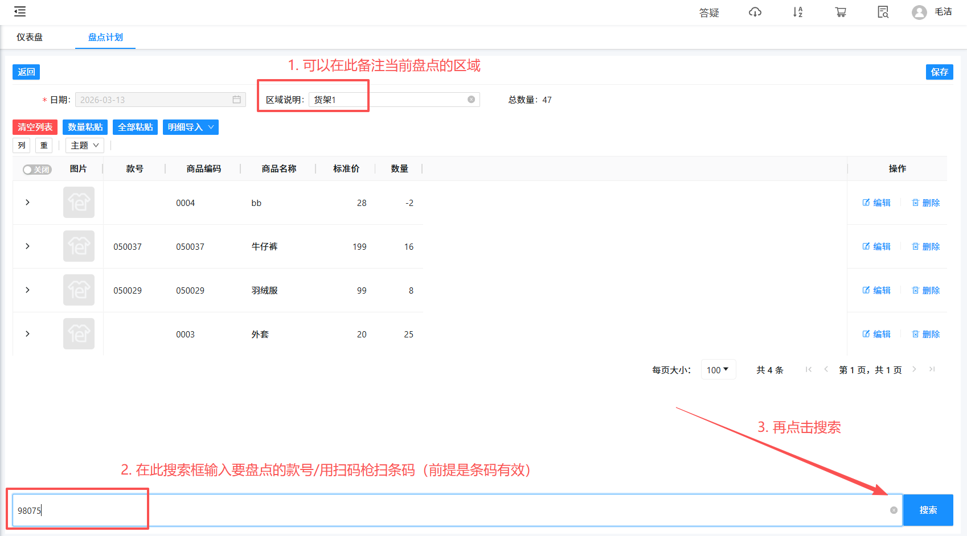Click the calendar icon in date field
The width and height of the screenshot is (967, 536).
point(236,100)
